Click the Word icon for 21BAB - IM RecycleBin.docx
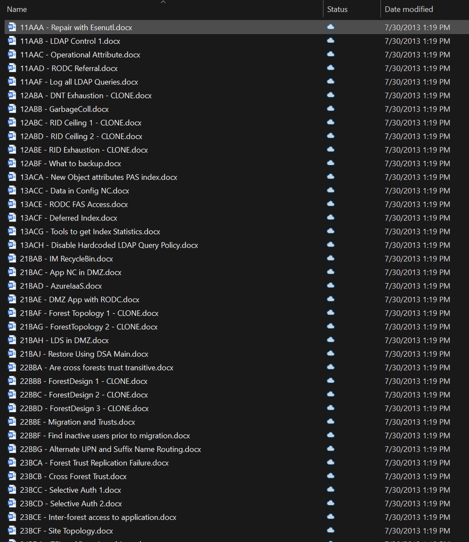469x542 pixels. (x=12, y=258)
